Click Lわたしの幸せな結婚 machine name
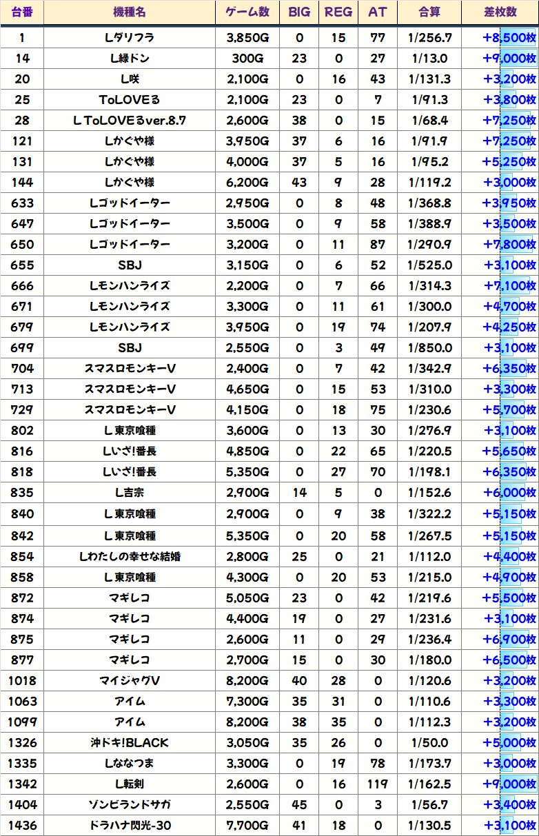Viewport: 539px width, 836px height. 130,556
